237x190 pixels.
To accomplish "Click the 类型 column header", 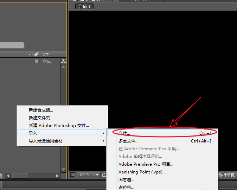I will click(45, 54).
